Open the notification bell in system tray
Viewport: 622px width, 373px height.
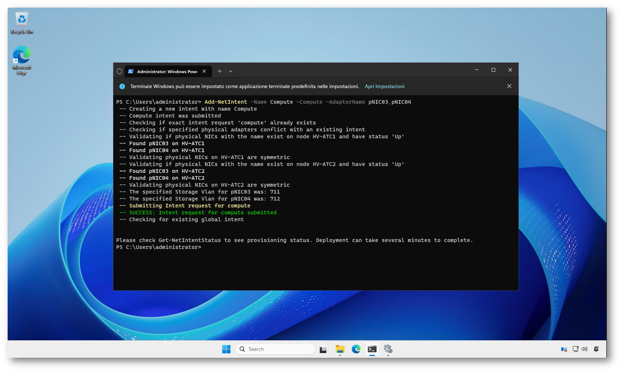point(596,349)
